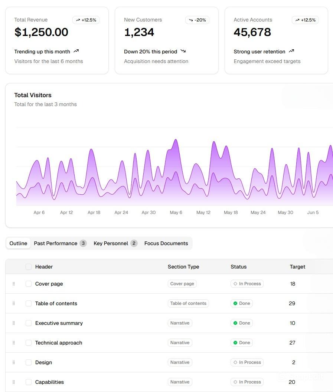Open the Technical approach header link
Screen dimensions: 333x392
coord(59,343)
